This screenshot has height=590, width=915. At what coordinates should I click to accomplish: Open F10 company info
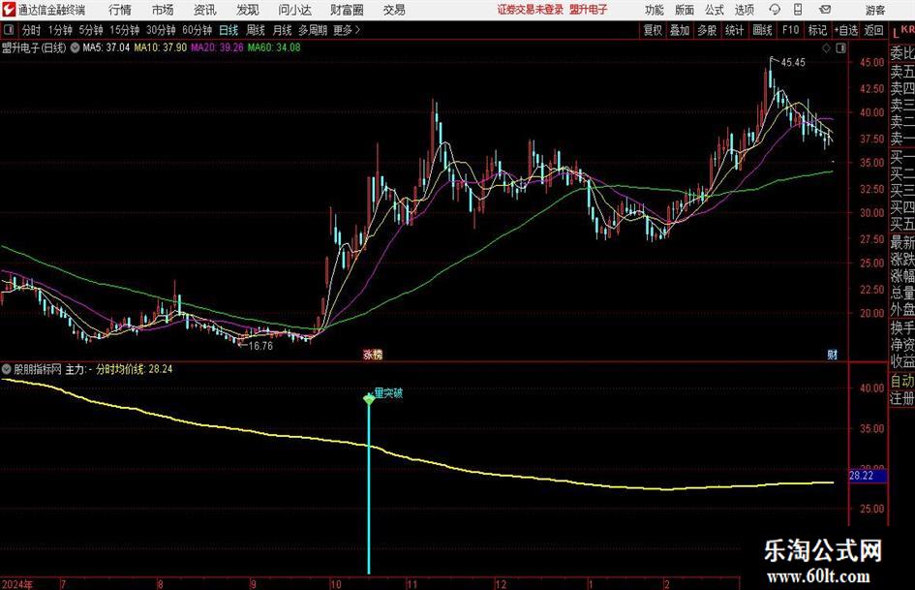[x=790, y=30]
